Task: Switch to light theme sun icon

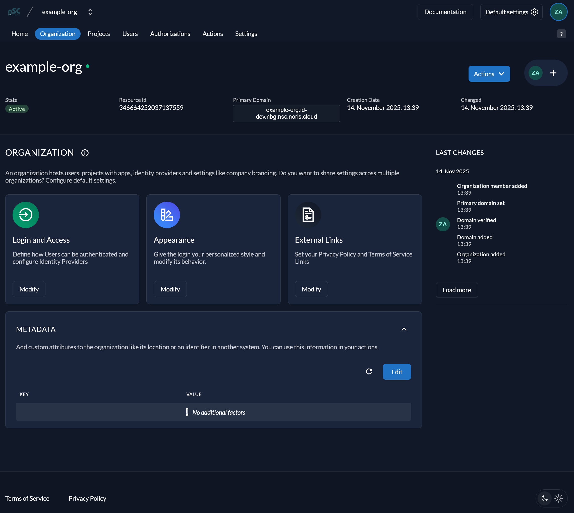Action: click(x=558, y=498)
